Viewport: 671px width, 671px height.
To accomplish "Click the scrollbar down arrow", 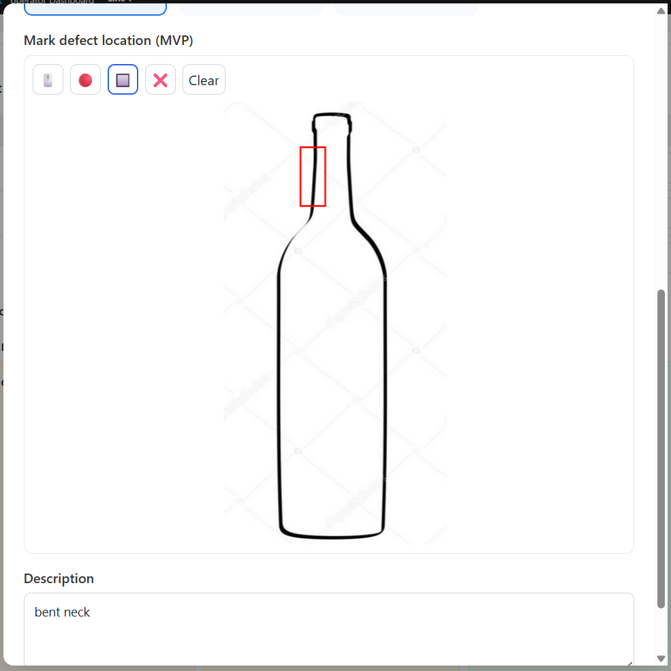I will [x=661, y=659].
